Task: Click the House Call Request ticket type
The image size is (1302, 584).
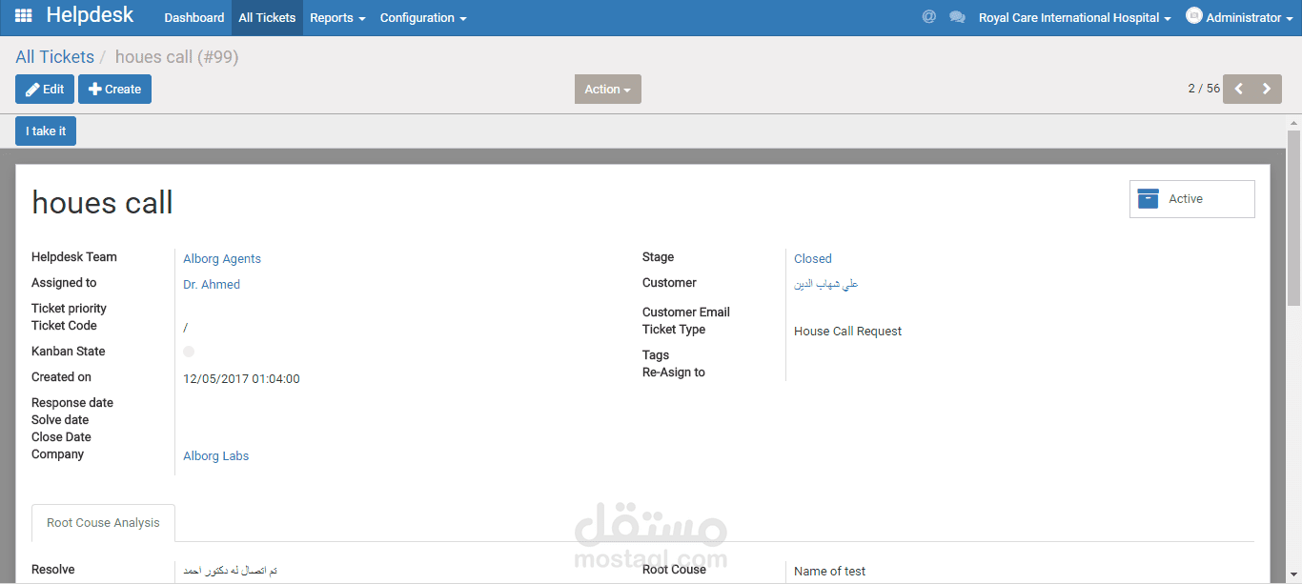Action: (x=847, y=331)
